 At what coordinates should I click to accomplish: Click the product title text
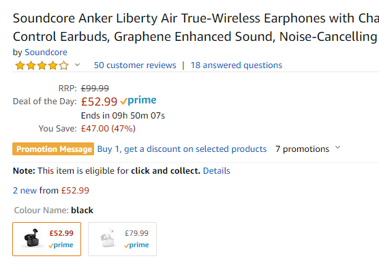click(x=196, y=27)
